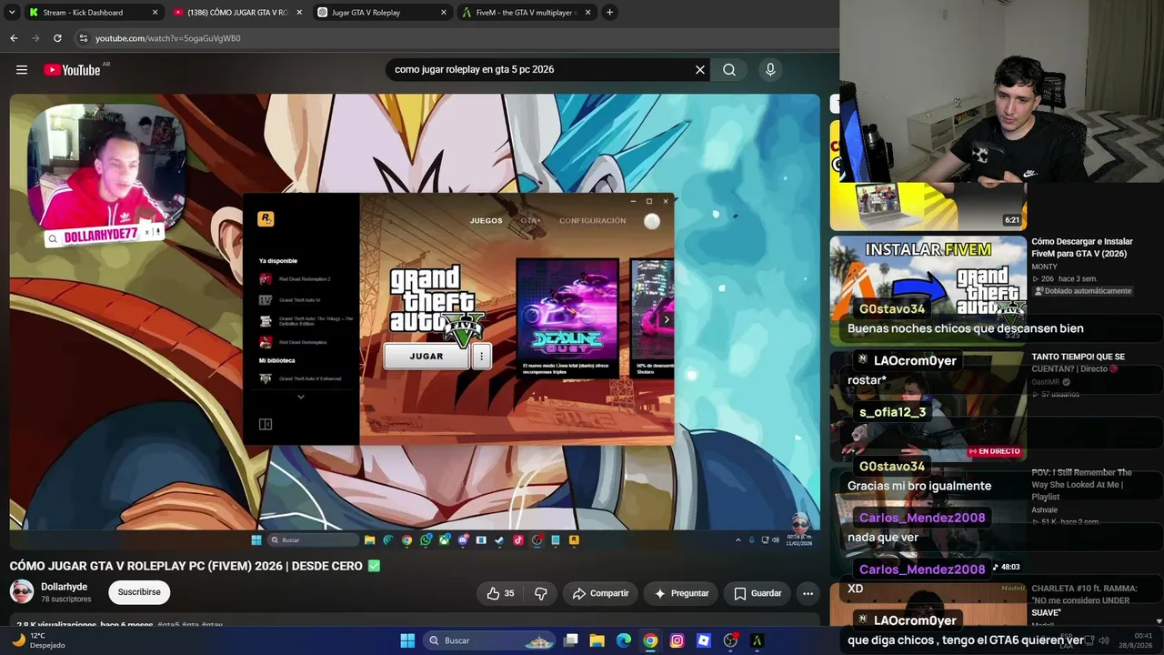Open Instagram from the taskbar
This screenshot has height=655, width=1164.
677,640
